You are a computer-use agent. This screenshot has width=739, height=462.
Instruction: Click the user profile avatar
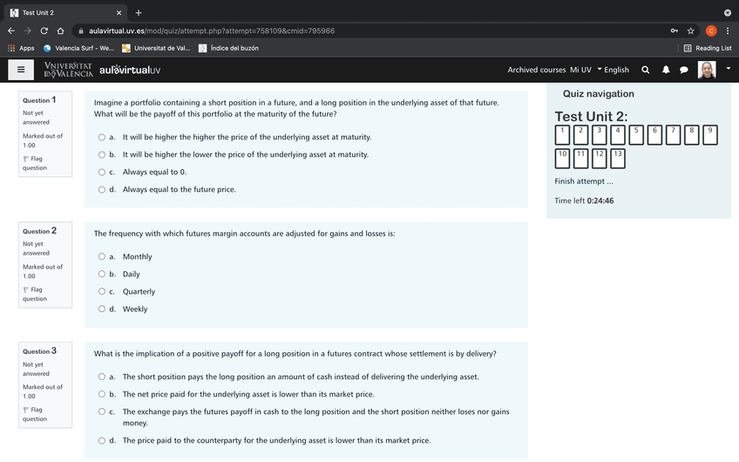tap(707, 70)
